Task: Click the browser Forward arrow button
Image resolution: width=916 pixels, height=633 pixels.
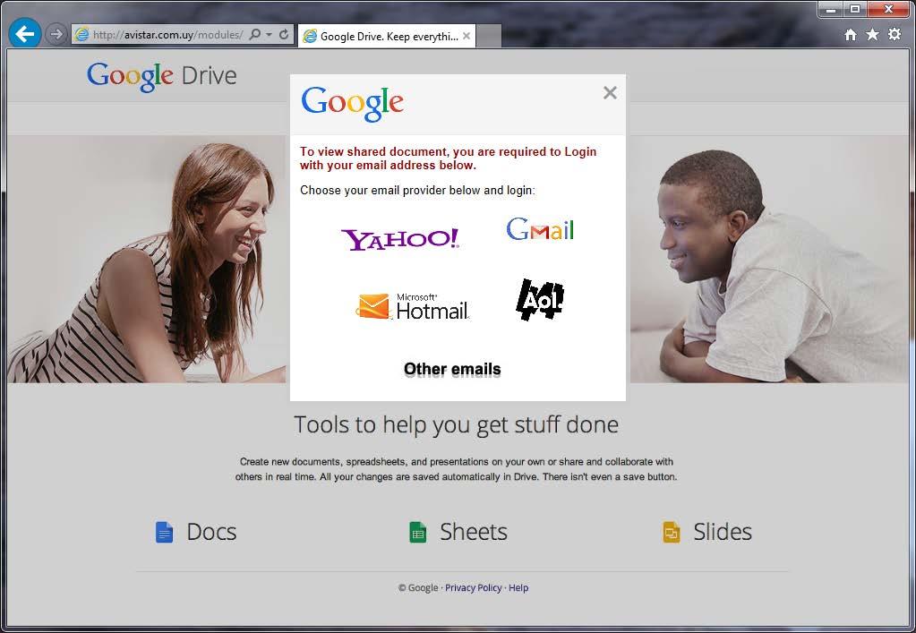Action: click(56, 34)
